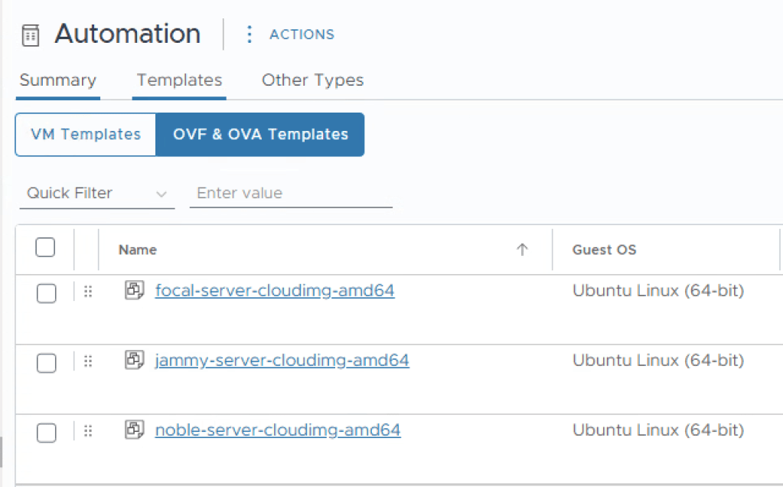Click the jammy-server-cloudimg-amd64 template icon
Viewport: 783px width, 487px height.
tap(135, 360)
